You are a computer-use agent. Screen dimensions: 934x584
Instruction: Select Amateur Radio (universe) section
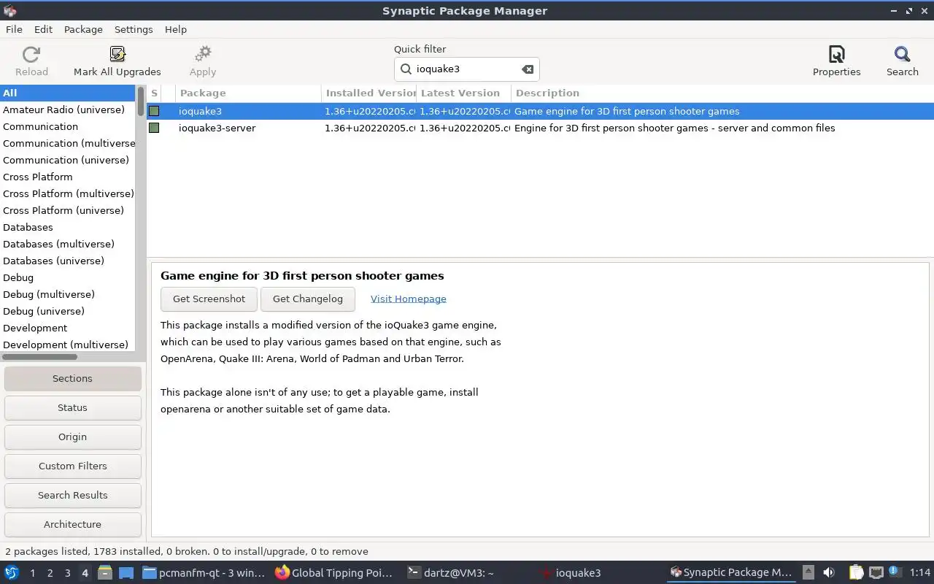pyautogui.click(x=68, y=109)
